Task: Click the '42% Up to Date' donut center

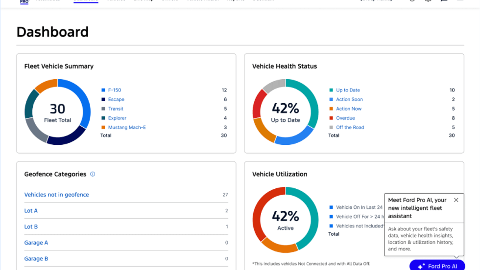Action: (x=285, y=112)
